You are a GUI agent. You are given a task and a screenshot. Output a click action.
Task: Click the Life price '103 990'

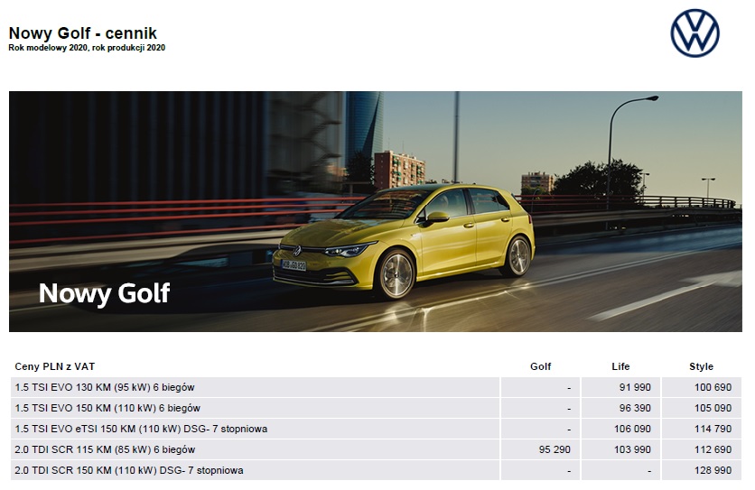[x=632, y=449]
